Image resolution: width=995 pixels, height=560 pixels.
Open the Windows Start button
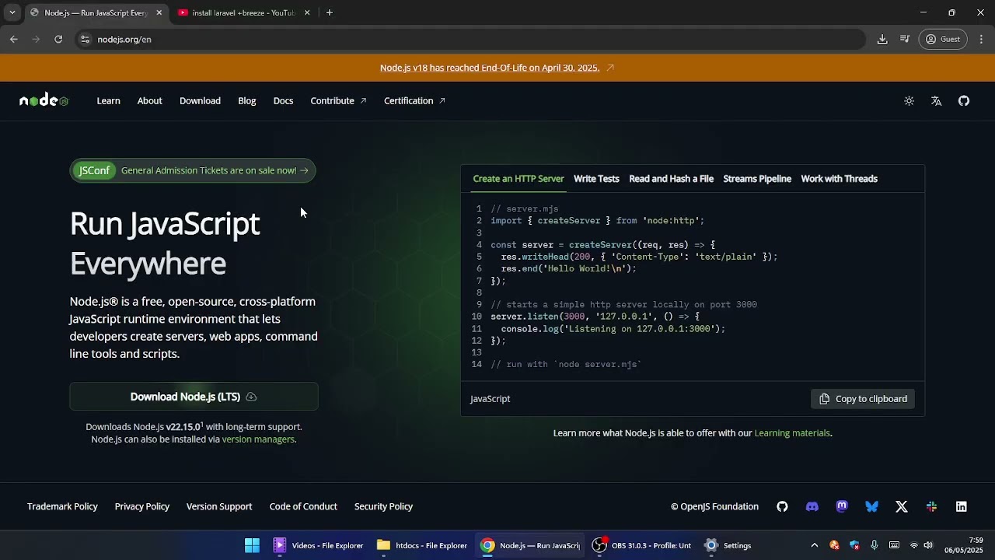(x=252, y=545)
